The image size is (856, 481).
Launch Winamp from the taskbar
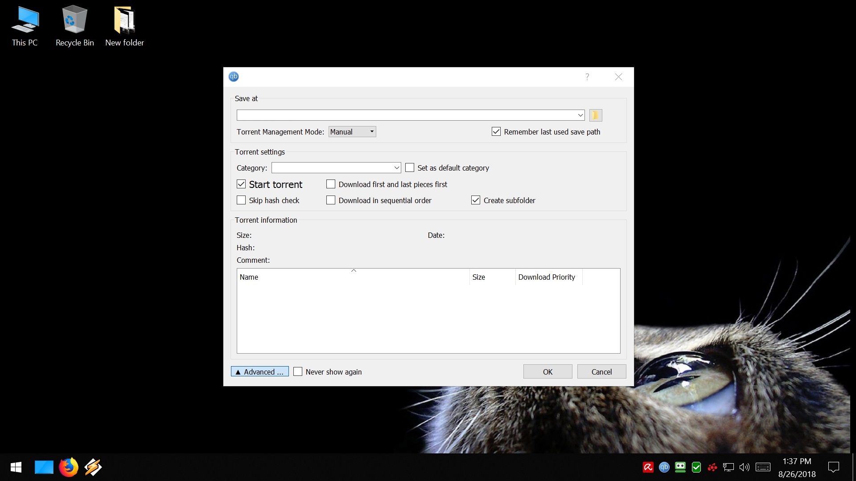click(93, 467)
